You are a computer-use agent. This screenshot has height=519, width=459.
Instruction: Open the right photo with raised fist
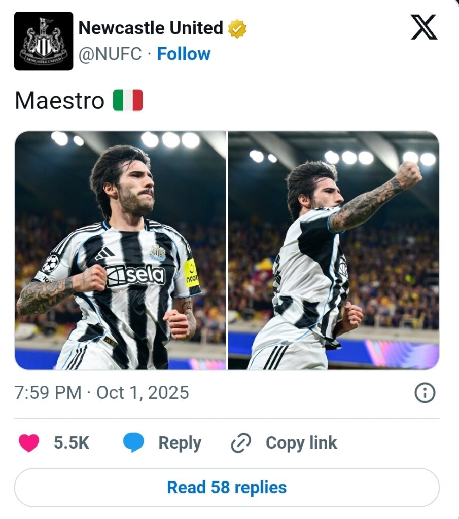tap(333, 250)
